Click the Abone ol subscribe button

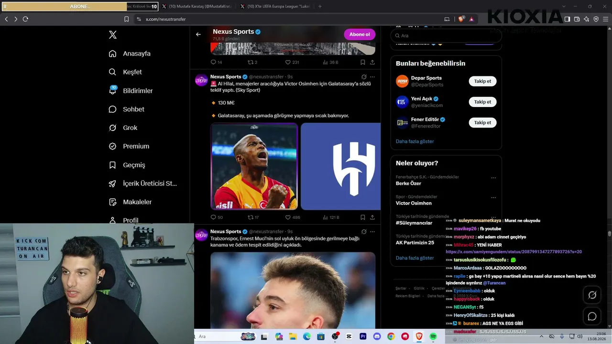[360, 34]
